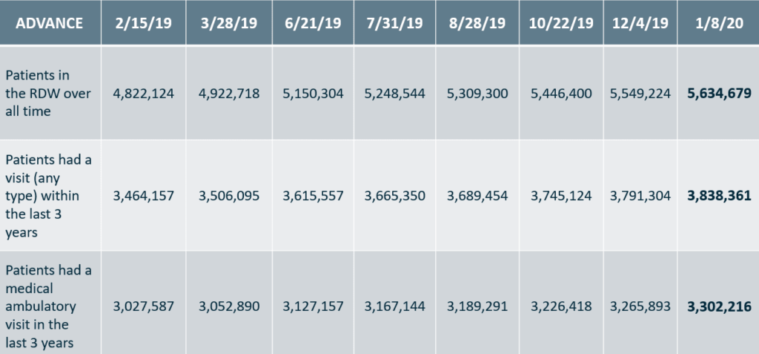Select the 10/22/19 column header

tap(561, 22)
